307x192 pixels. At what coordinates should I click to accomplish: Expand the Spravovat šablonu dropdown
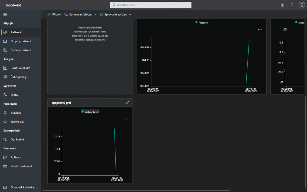80,14
